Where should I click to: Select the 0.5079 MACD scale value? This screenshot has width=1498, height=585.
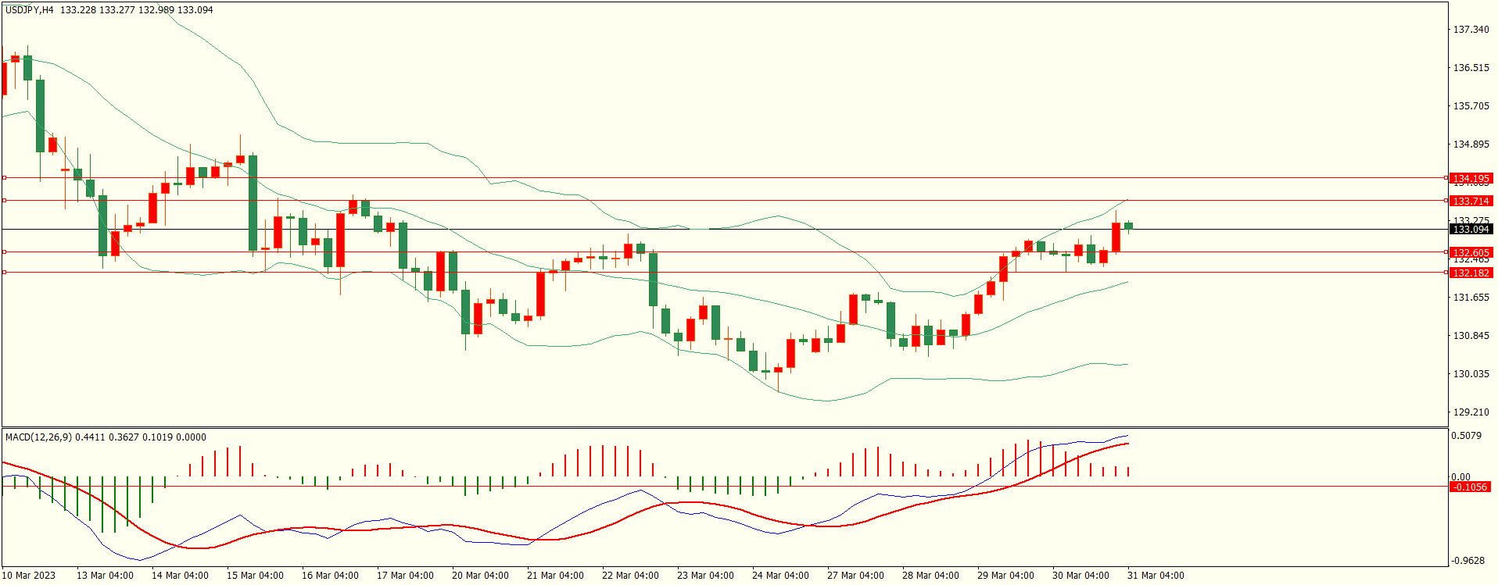pyautogui.click(x=1466, y=436)
